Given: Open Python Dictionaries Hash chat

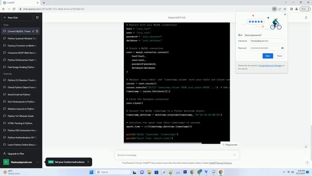Looking at the screenshot, I should (x=20, y=60).
